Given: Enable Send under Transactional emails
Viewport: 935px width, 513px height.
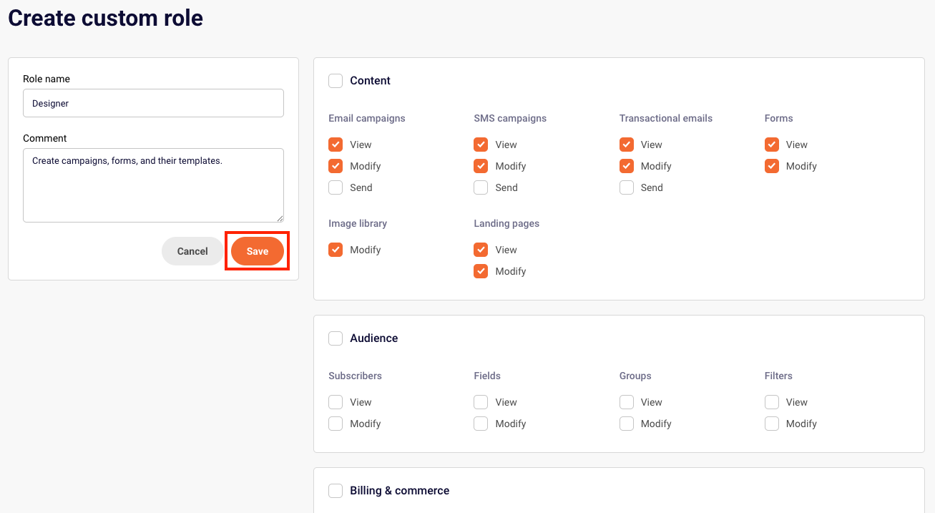Looking at the screenshot, I should point(627,187).
